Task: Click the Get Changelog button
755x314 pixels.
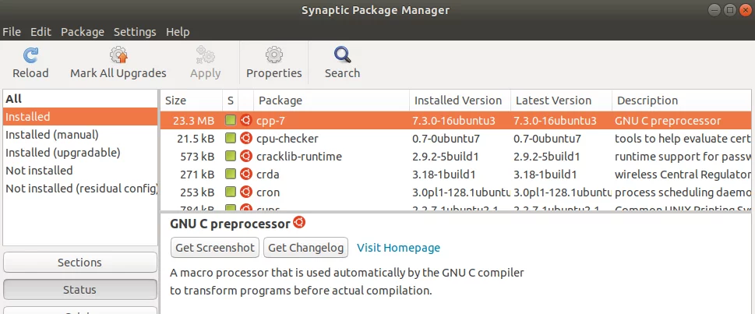Action: 305,248
